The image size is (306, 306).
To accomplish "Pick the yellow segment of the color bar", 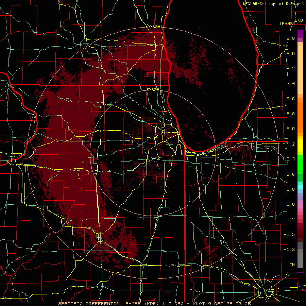I will 300,146.
